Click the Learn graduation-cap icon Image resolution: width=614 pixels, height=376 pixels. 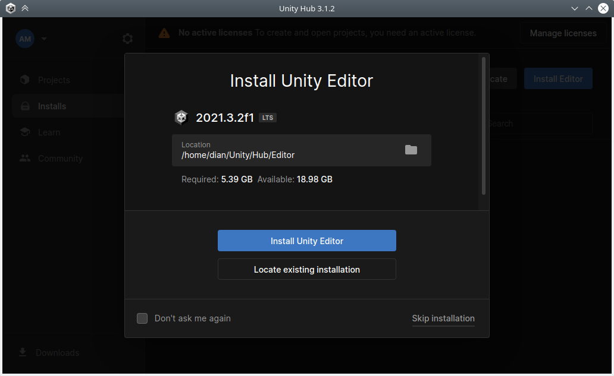tap(25, 132)
